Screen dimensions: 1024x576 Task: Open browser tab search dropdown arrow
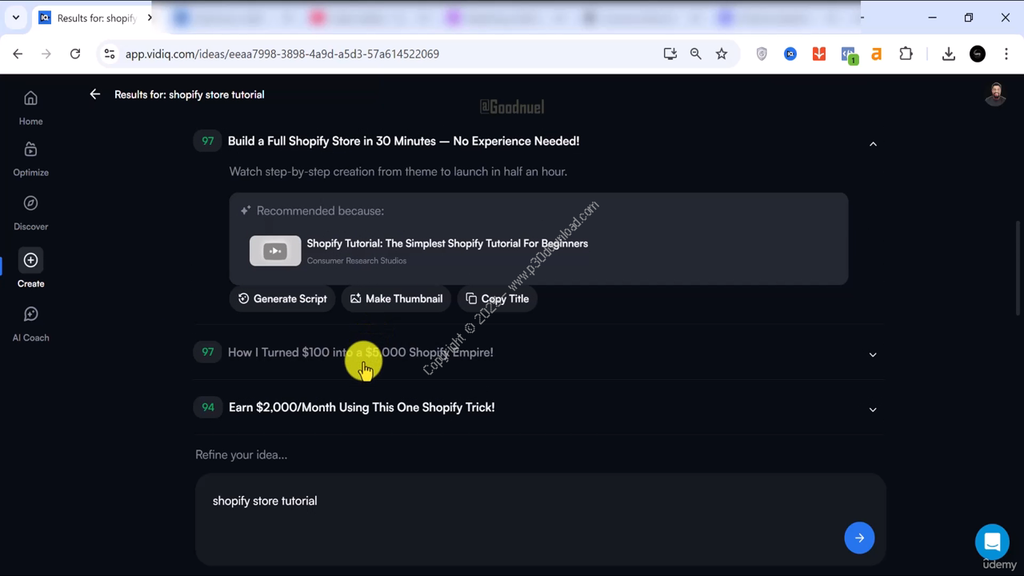click(15, 18)
